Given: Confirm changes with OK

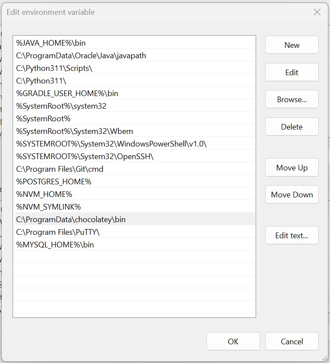Looking at the screenshot, I should (233, 342).
